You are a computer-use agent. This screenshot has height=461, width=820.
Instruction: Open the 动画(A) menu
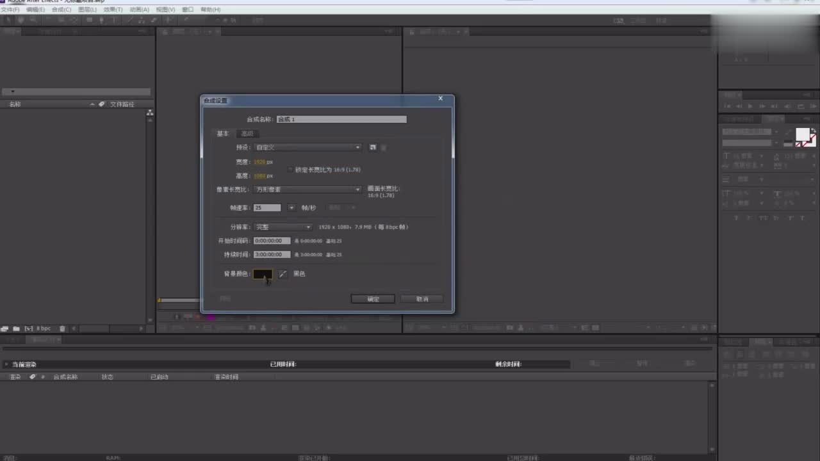pyautogui.click(x=139, y=10)
